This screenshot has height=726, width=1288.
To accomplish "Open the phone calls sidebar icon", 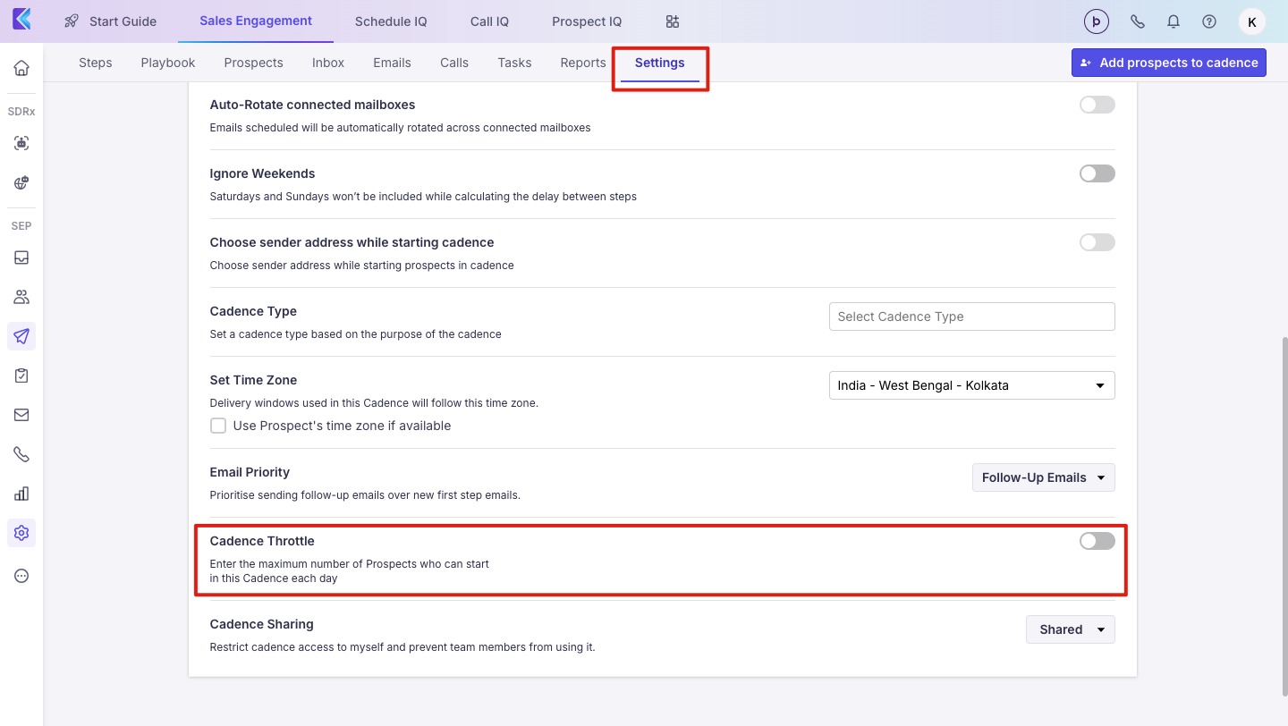I will (21, 454).
